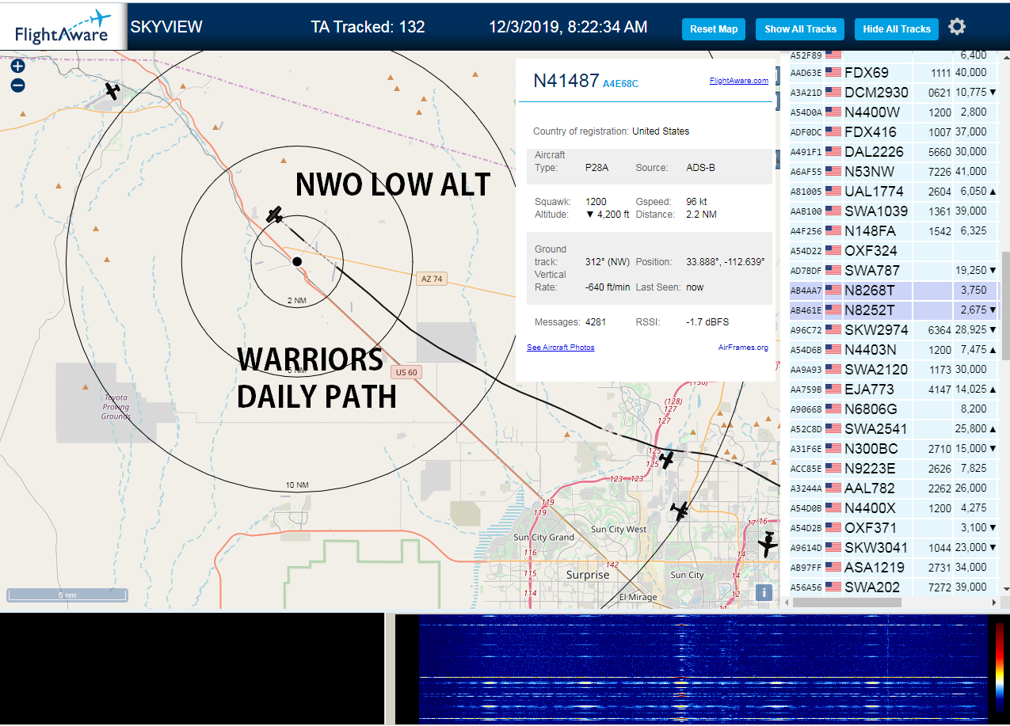The width and height of the screenshot is (1010, 726).
Task: Click the FlightAware logo
Action: point(63,26)
